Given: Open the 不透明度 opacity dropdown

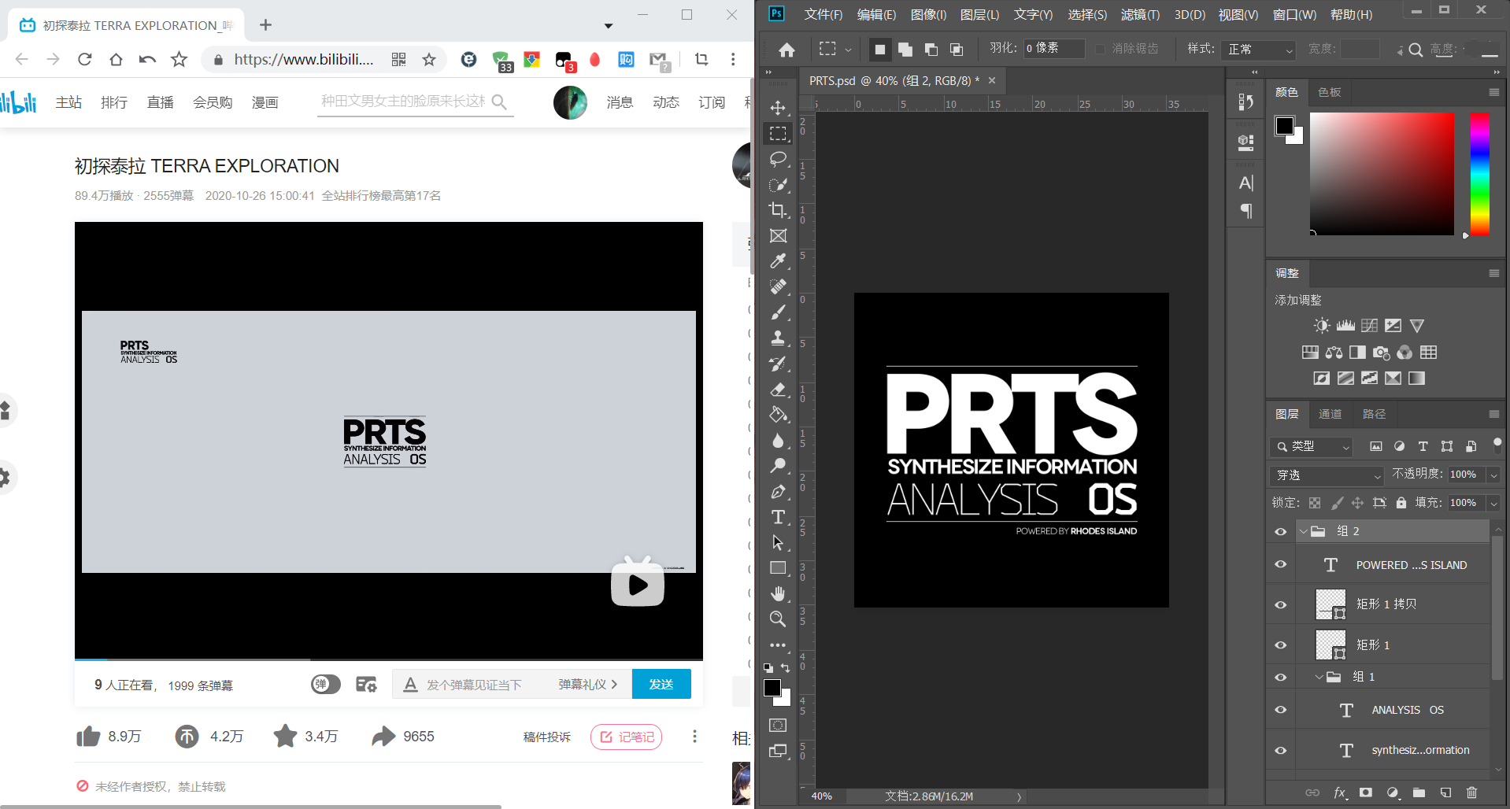Looking at the screenshot, I should click(1494, 475).
